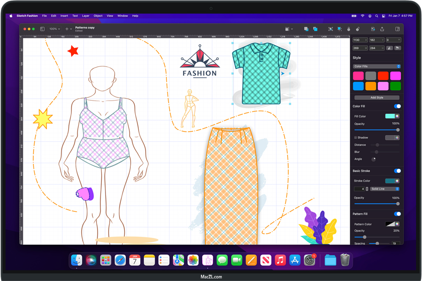
Task: Open the 100% zoom level dropdown
Action: click(54, 29)
